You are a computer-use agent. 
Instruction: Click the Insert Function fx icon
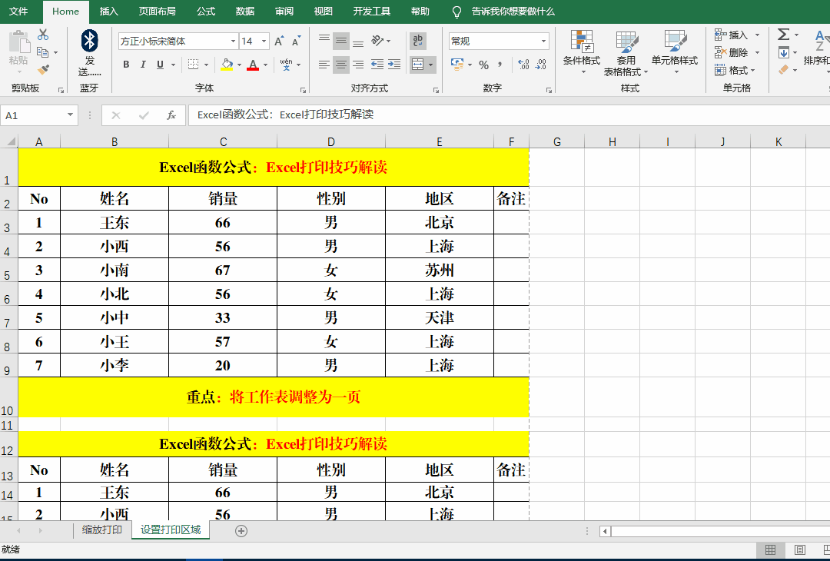[171, 115]
